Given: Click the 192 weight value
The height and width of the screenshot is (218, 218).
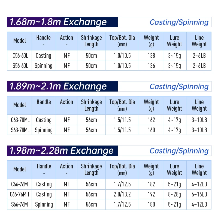Looking at the screenshot, I should pyautogui.click(x=151, y=194).
